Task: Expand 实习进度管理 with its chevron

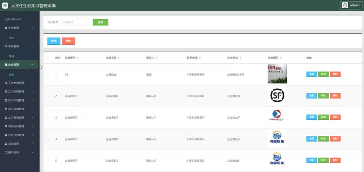Action: (32, 109)
